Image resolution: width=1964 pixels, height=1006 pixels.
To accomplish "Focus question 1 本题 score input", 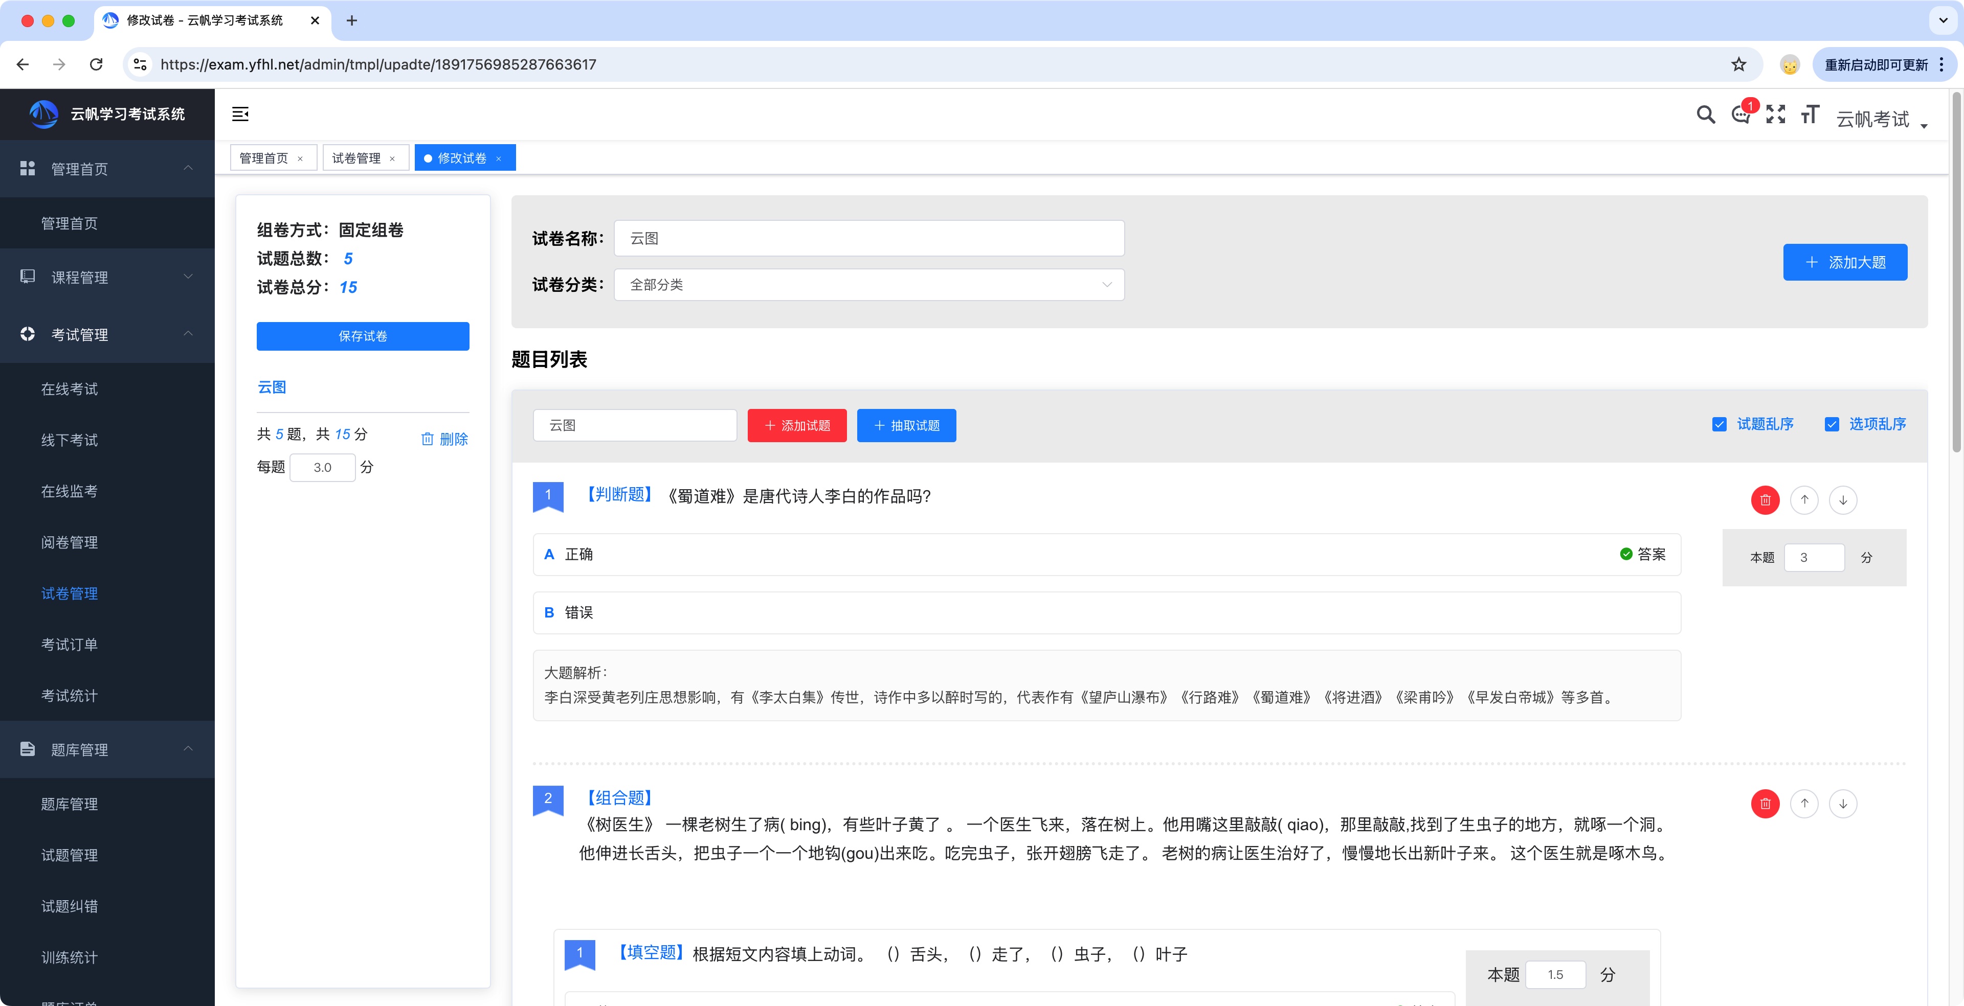I will (x=1814, y=557).
